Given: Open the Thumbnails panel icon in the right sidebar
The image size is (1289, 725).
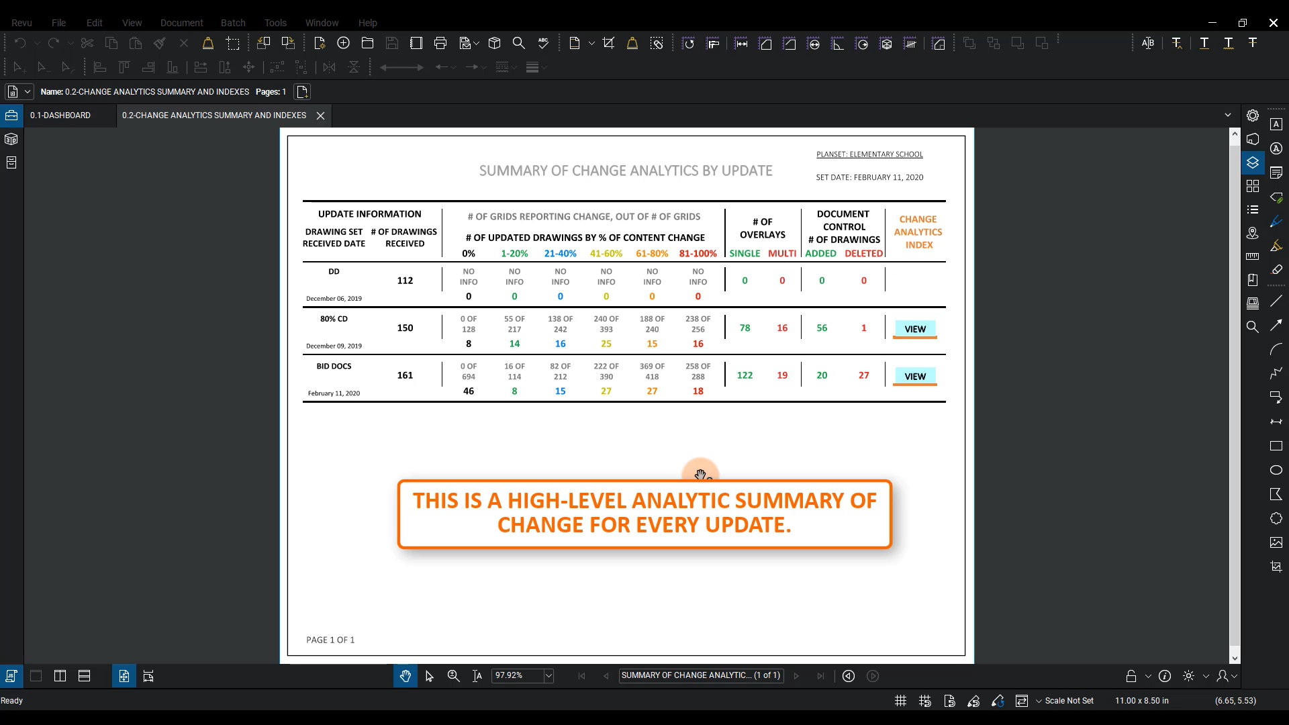Looking at the screenshot, I should (x=1253, y=186).
